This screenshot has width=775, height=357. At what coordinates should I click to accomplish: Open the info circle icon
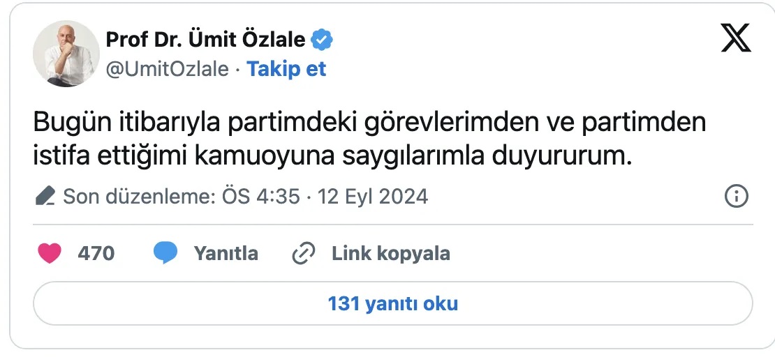pos(737,197)
